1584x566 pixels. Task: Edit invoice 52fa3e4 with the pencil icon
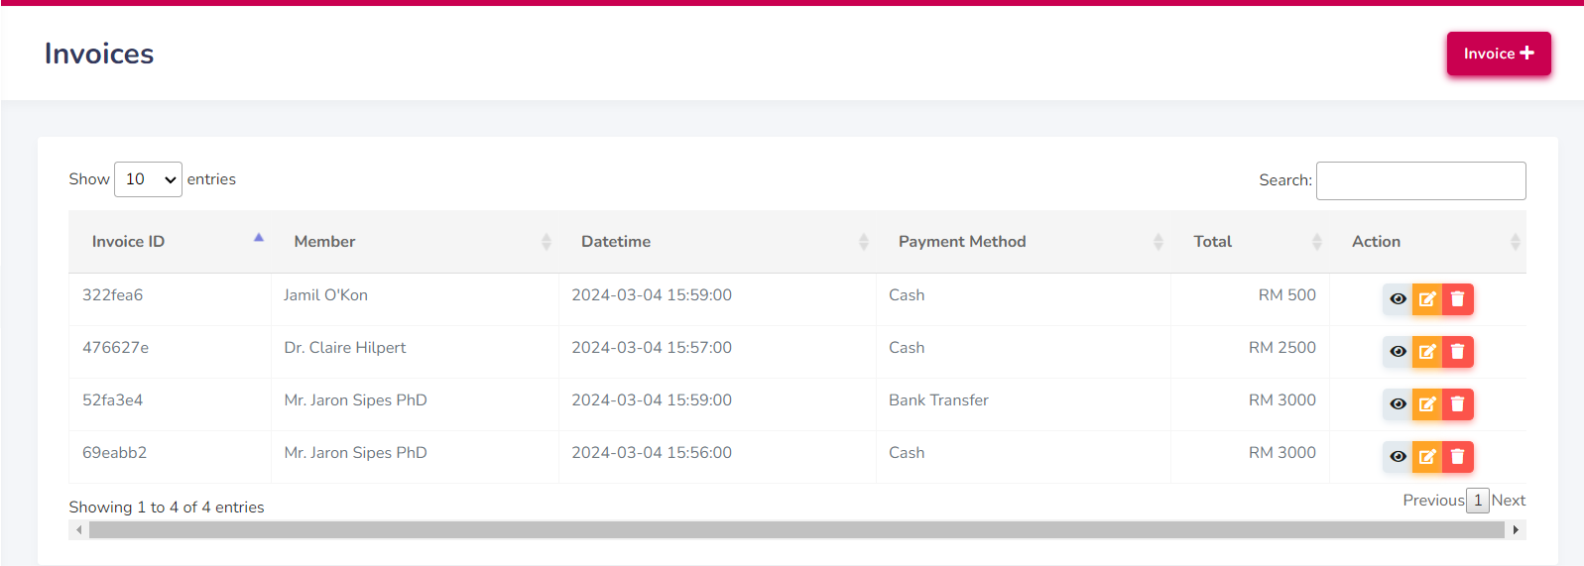click(1427, 404)
